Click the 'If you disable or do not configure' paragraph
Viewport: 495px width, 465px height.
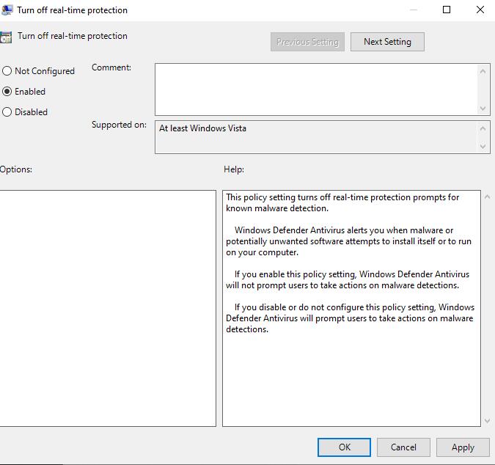350,318
